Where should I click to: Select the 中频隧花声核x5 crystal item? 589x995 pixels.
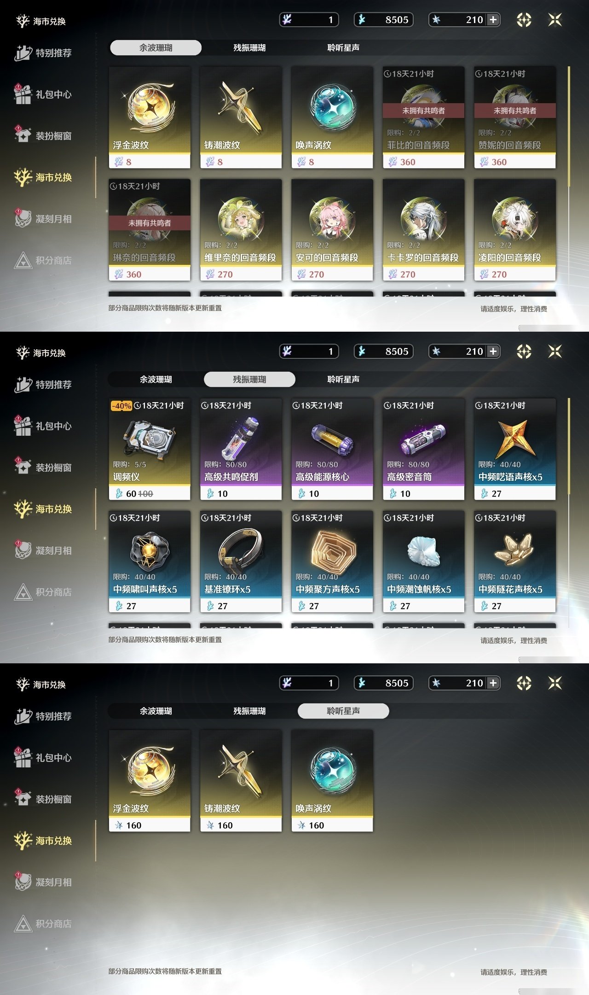pos(515,562)
